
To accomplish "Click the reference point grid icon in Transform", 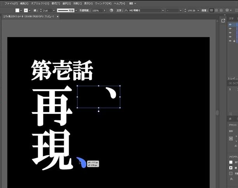I will [231, 138].
